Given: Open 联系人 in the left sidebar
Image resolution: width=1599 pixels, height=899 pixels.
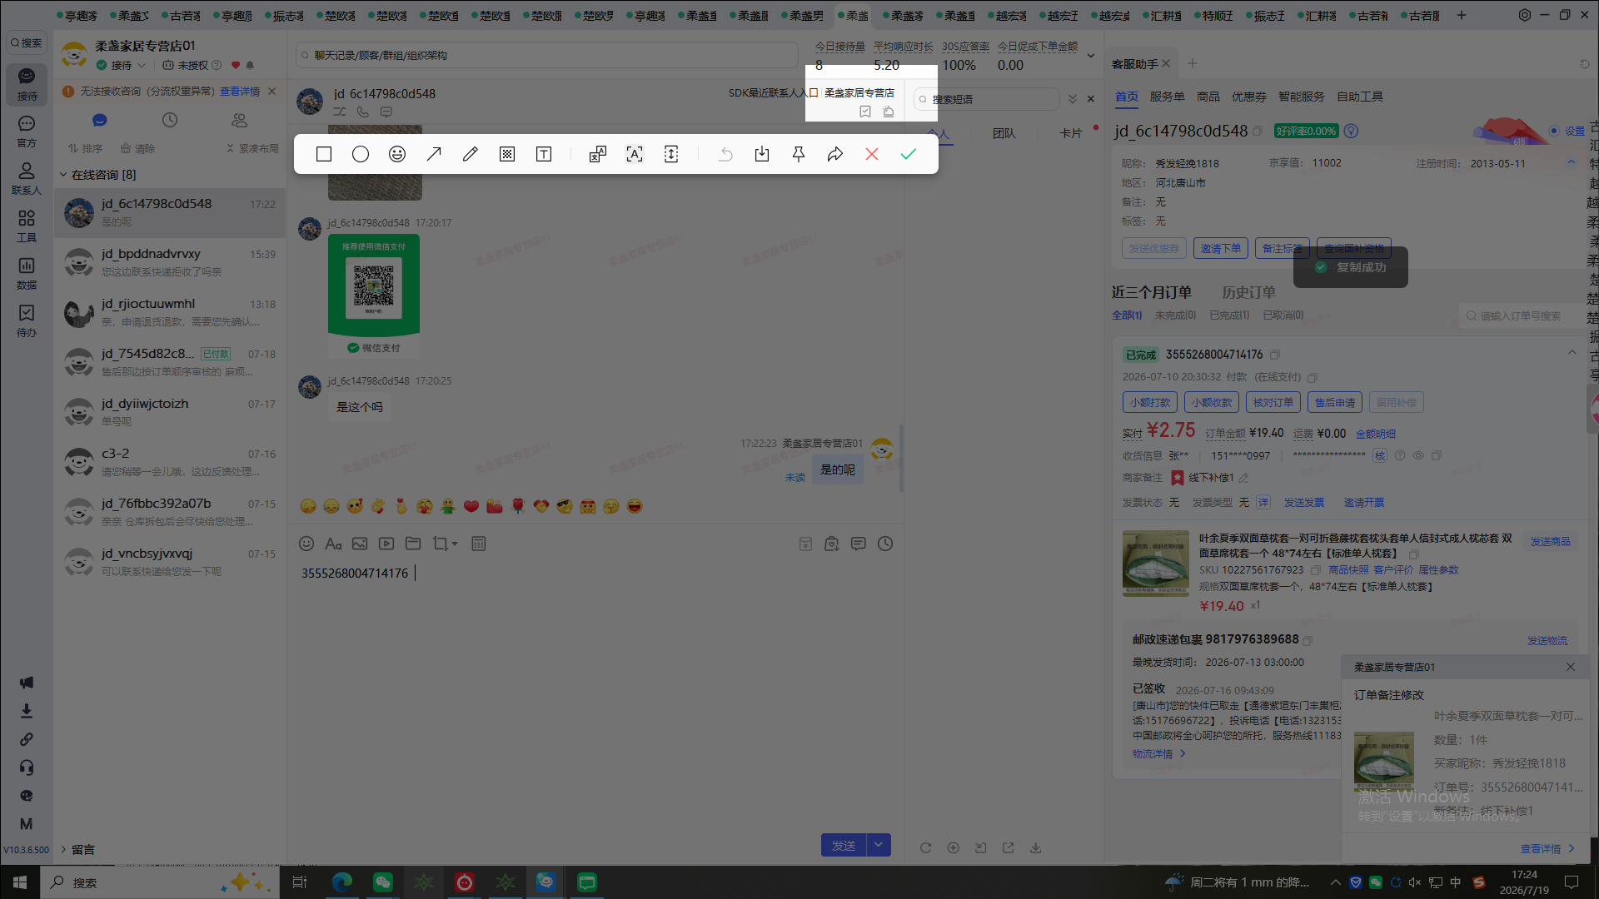Looking at the screenshot, I should 27,178.
